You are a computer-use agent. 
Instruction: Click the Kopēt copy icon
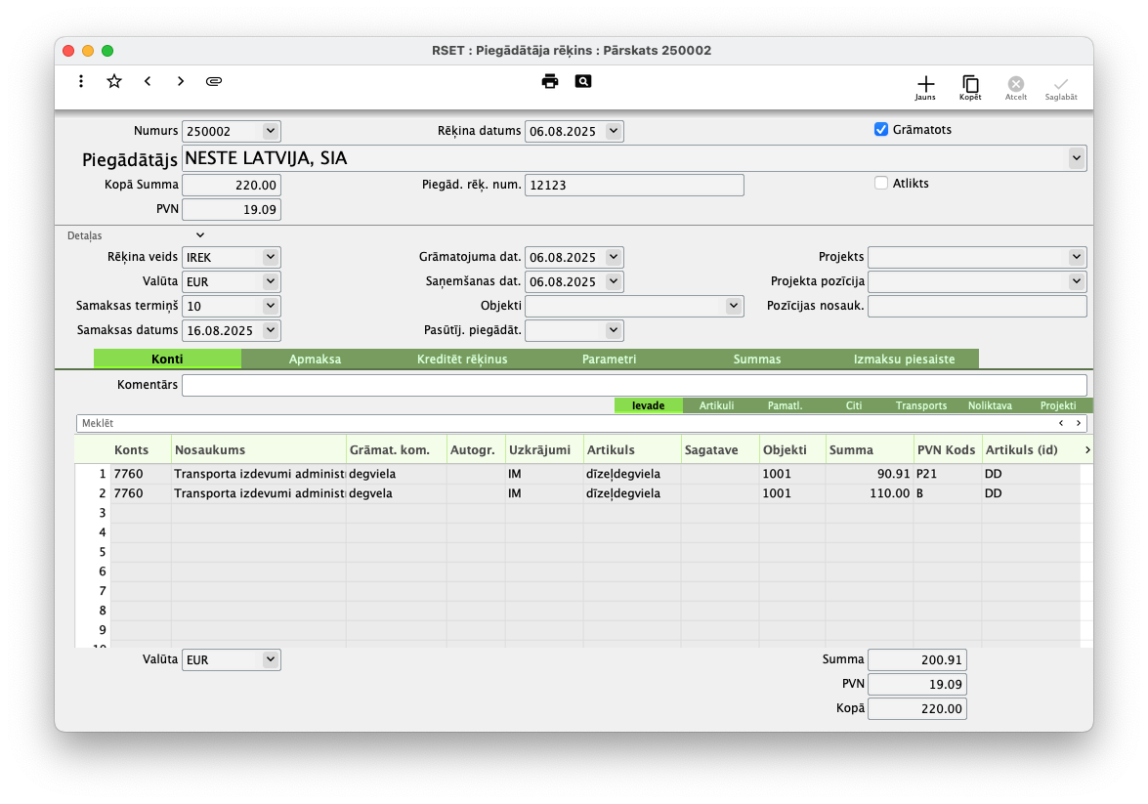[x=970, y=88]
